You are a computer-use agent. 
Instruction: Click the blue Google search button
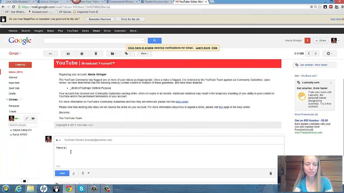[155, 40]
